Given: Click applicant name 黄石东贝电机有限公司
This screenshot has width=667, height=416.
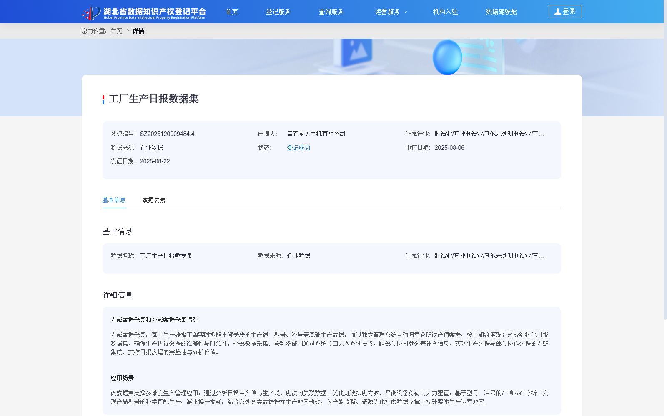Looking at the screenshot, I should click(316, 134).
